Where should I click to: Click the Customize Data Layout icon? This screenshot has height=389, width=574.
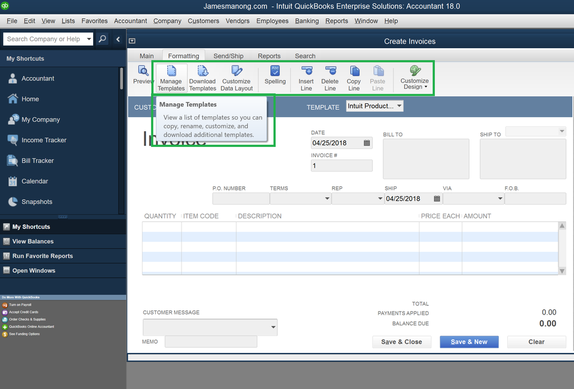click(236, 76)
